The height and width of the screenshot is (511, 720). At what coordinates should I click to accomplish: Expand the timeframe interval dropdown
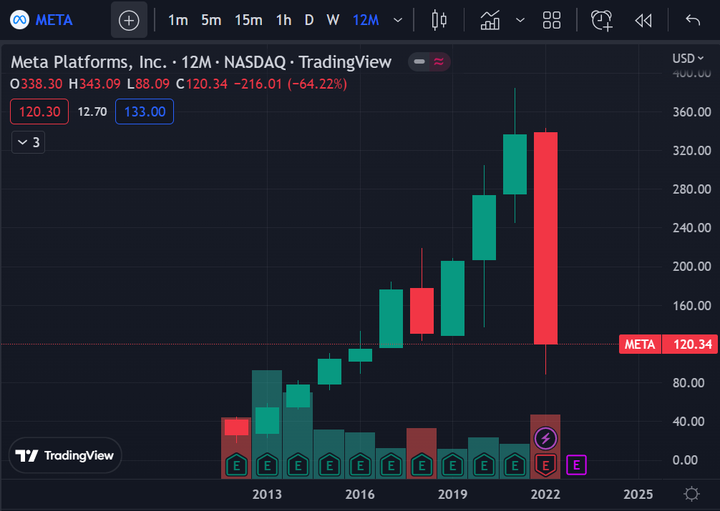(398, 21)
